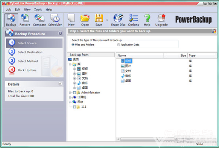Select the Application Data radio button
The height and width of the screenshot is (149, 219).
(118, 45)
